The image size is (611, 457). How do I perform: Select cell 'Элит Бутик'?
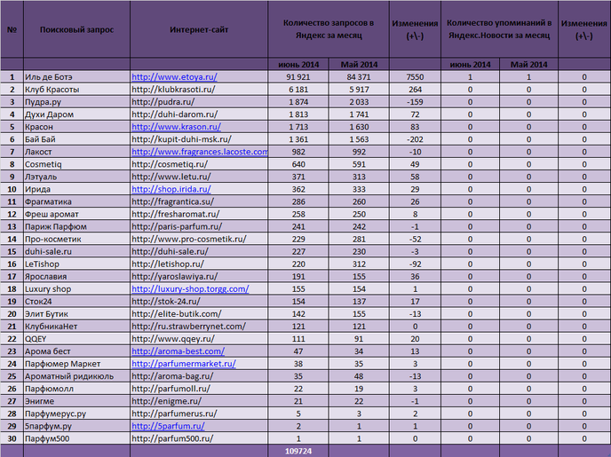[x=76, y=314]
